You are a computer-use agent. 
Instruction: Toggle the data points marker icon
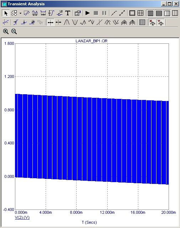(x=122, y=13)
